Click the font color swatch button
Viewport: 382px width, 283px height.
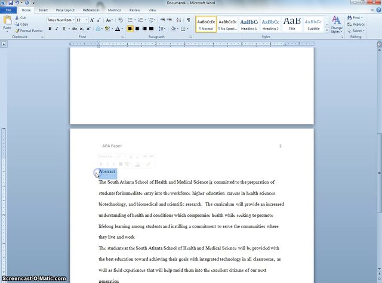pyautogui.click(x=118, y=29)
